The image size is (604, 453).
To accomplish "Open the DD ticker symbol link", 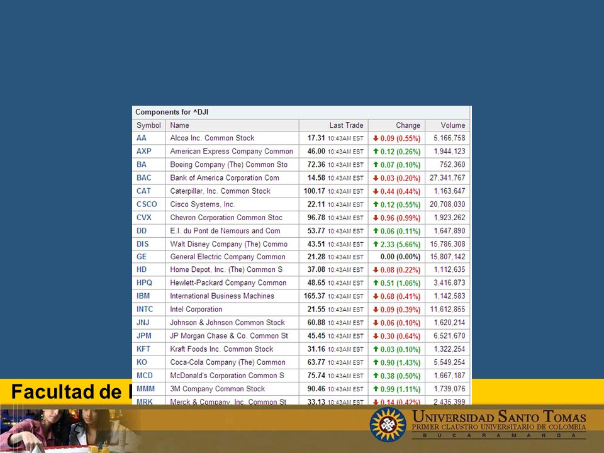I will [142, 231].
